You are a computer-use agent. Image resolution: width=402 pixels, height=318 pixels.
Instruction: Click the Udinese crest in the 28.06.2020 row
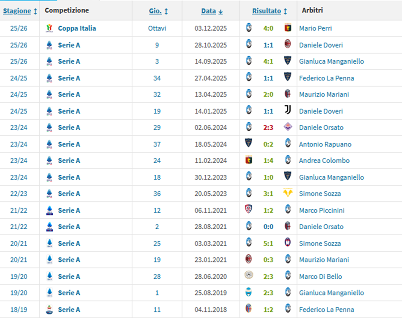coord(249,276)
